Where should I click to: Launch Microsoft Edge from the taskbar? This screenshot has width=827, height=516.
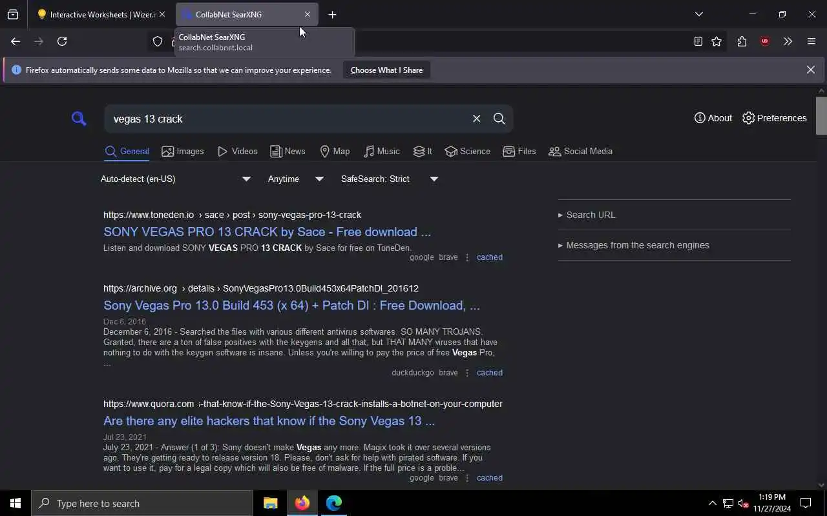[x=333, y=503]
